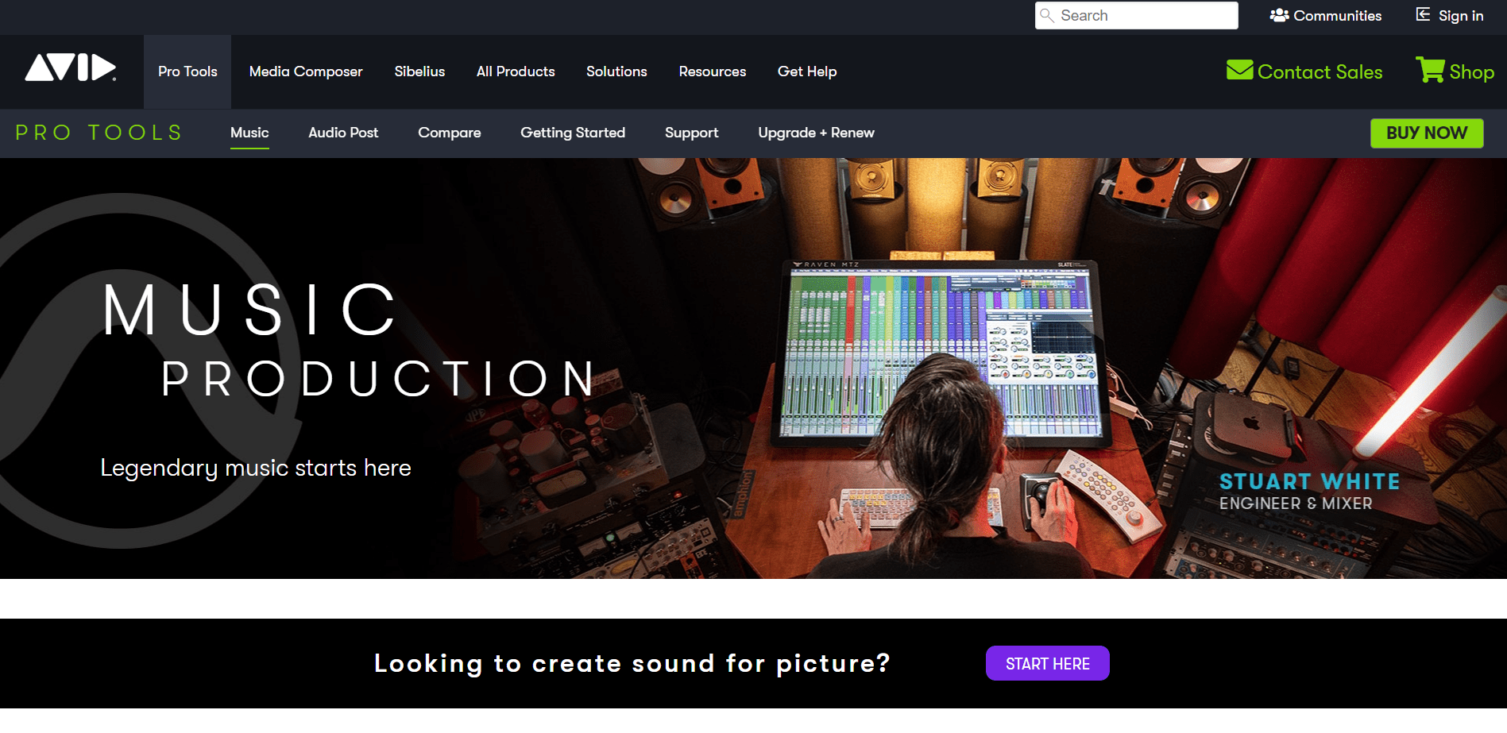
Task: Open the Compare section
Action: pos(449,133)
